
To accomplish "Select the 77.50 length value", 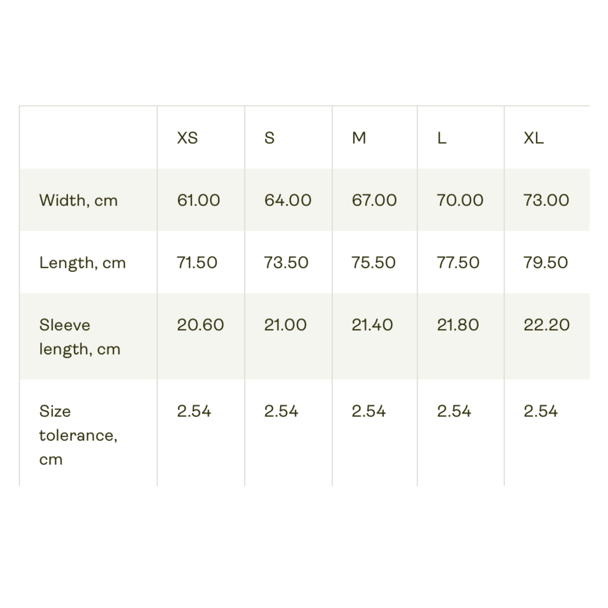I will pyautogui.click(x=458, y=263).
